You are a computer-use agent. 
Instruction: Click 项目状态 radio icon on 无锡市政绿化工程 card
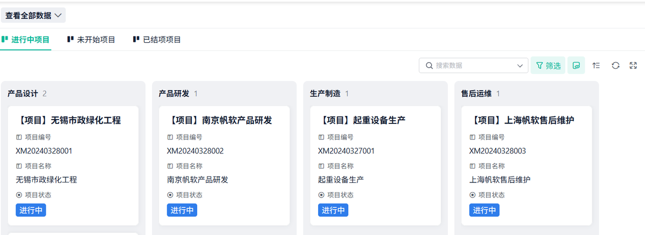[19, 195]
